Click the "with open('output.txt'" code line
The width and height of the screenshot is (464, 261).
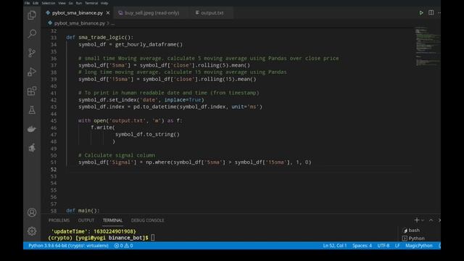point(130,120)
